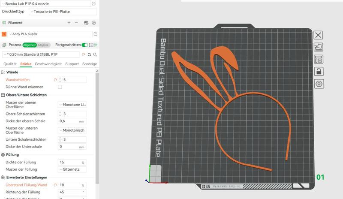
Task: Reset the Überstand Füllung/Wand value
Action: (55, 185)
